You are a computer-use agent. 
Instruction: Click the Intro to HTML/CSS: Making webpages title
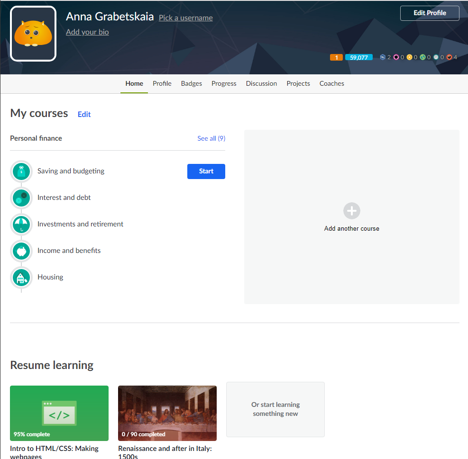(x=55, y=452)
